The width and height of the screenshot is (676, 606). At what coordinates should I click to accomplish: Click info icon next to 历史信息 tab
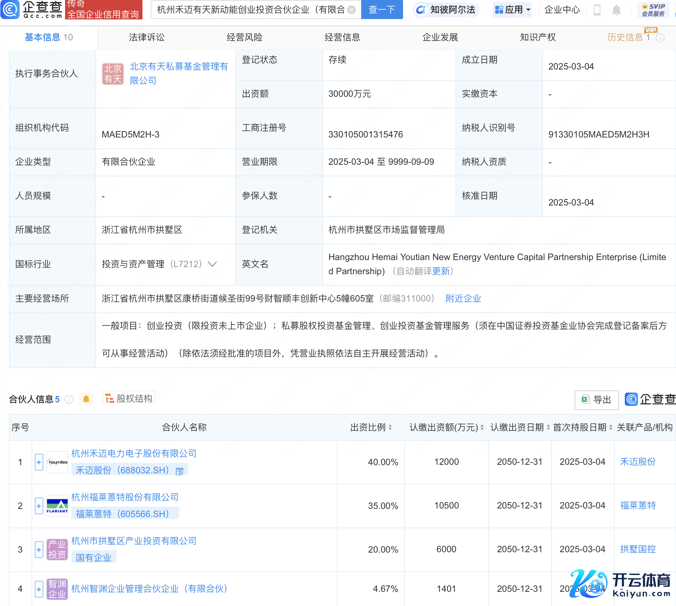(660, 38)
